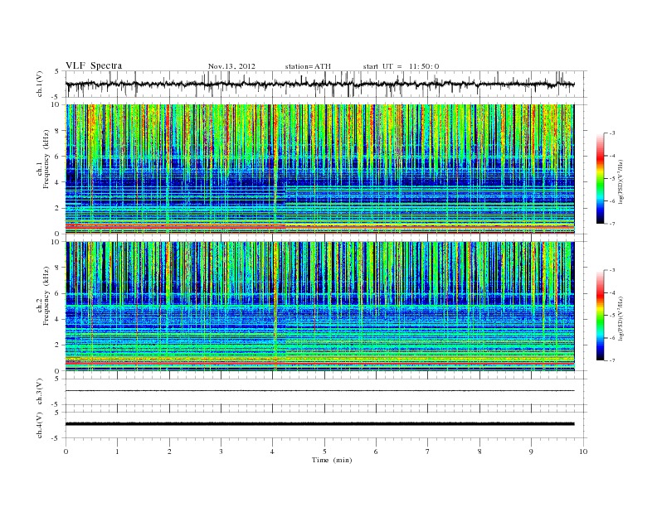
Task: Click the 'start UT = 11:50:0' label
Action: [x=401, y=66]
